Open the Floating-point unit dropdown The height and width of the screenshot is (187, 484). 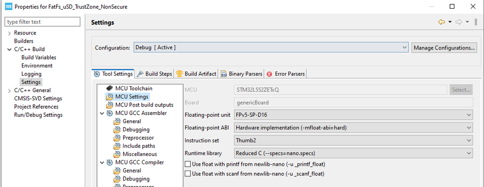tap(353, 115)
